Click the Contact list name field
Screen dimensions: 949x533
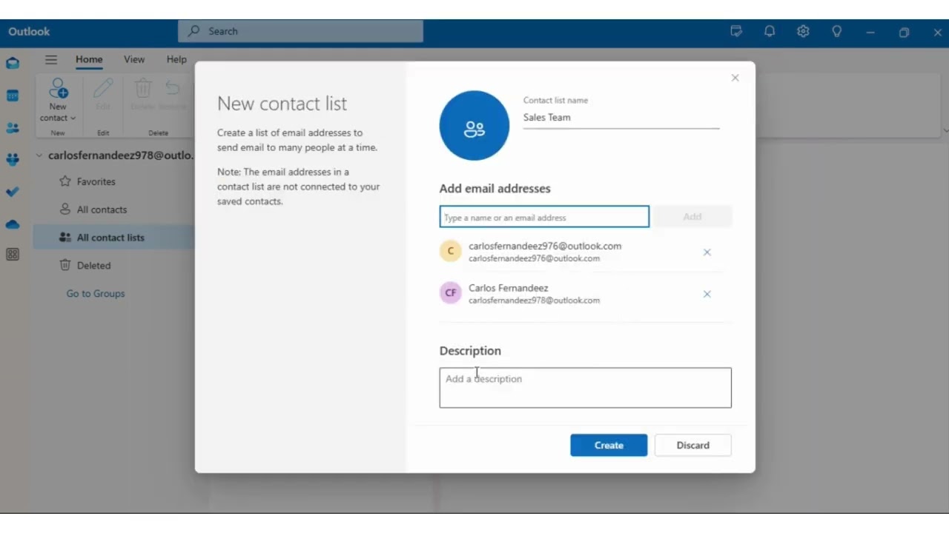coord(621,118)
